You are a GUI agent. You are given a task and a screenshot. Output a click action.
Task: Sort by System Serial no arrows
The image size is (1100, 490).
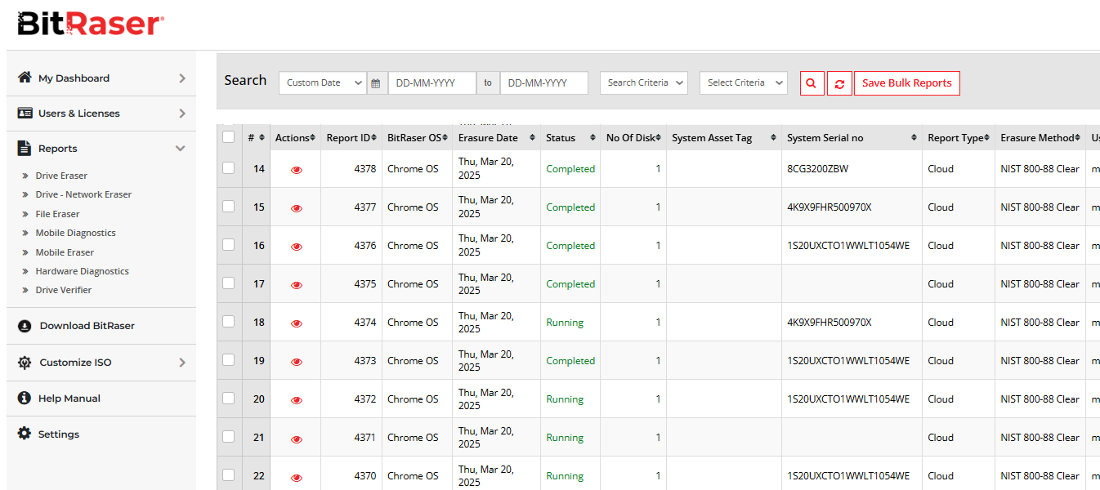pyautogui.click(x=914, y=138)
